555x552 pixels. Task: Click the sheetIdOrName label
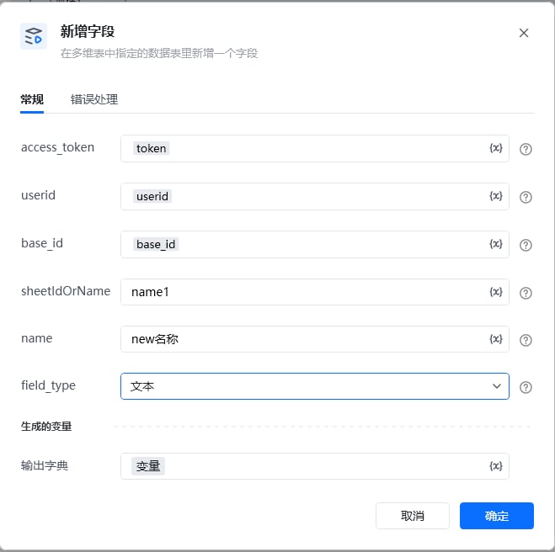(66, 291)
